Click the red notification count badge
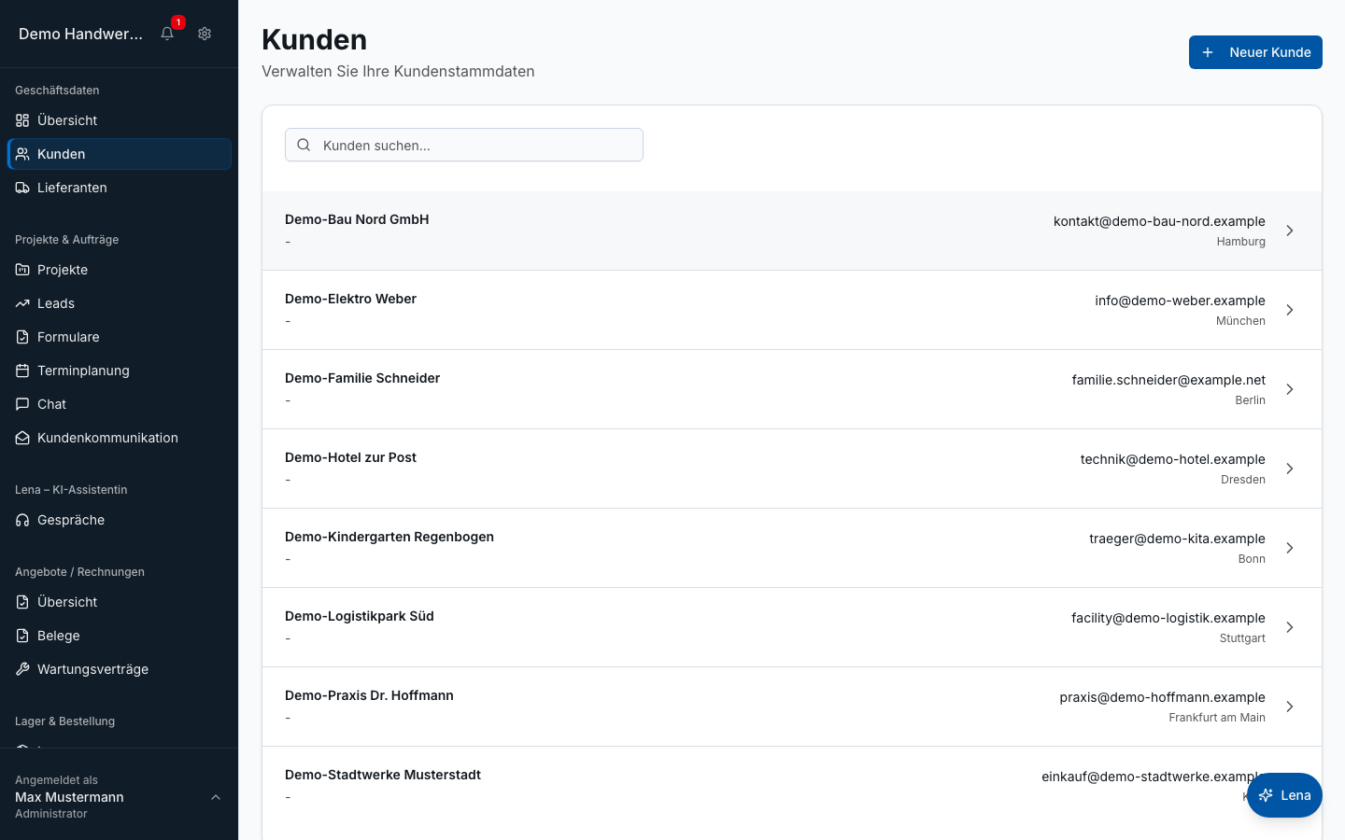Screen dimensions: 1345x840 click(x=178, y=22)
